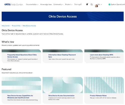Image resolution: width=125 pixels, height=105 pixels.
Task: Open Product Release Notes link
Action: click(98, 96)
